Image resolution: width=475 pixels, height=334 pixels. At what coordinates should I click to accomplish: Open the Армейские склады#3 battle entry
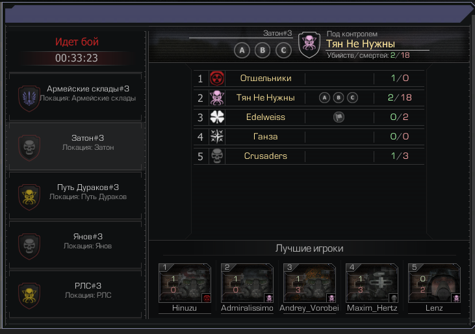tap(75, 97)
